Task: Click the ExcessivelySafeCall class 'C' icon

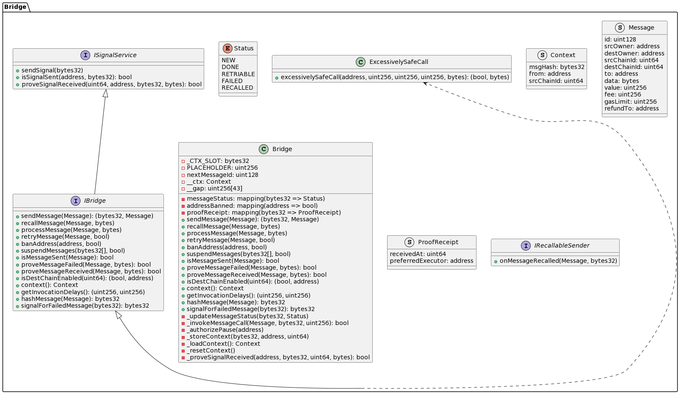Action: 360,62
